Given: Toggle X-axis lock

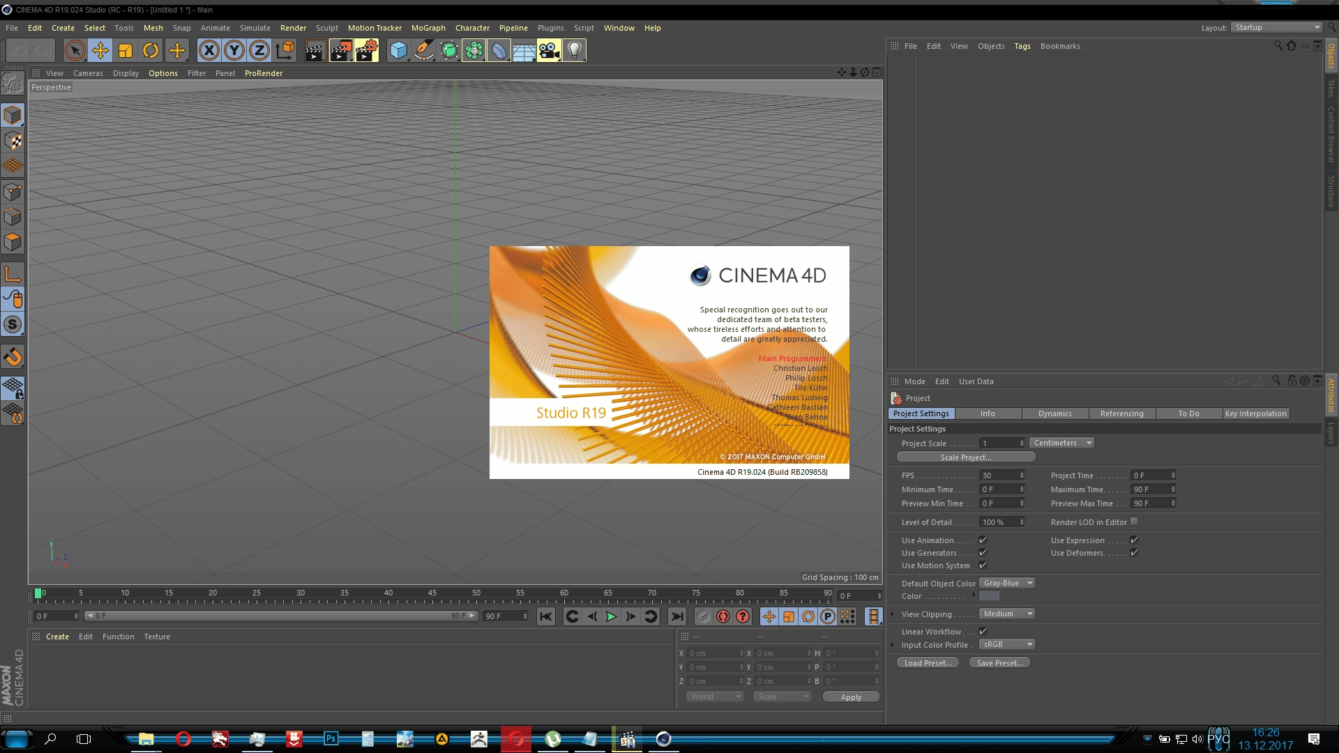Looking at the screenshot, I should (x=209, y=50).
